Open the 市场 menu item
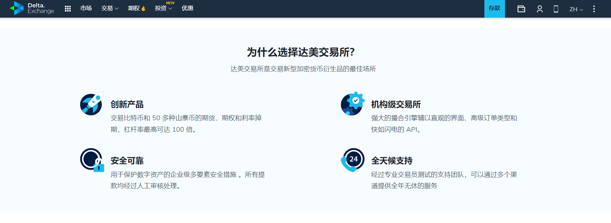The width and height of the screenshot is (611, 223). coord(86,8)
